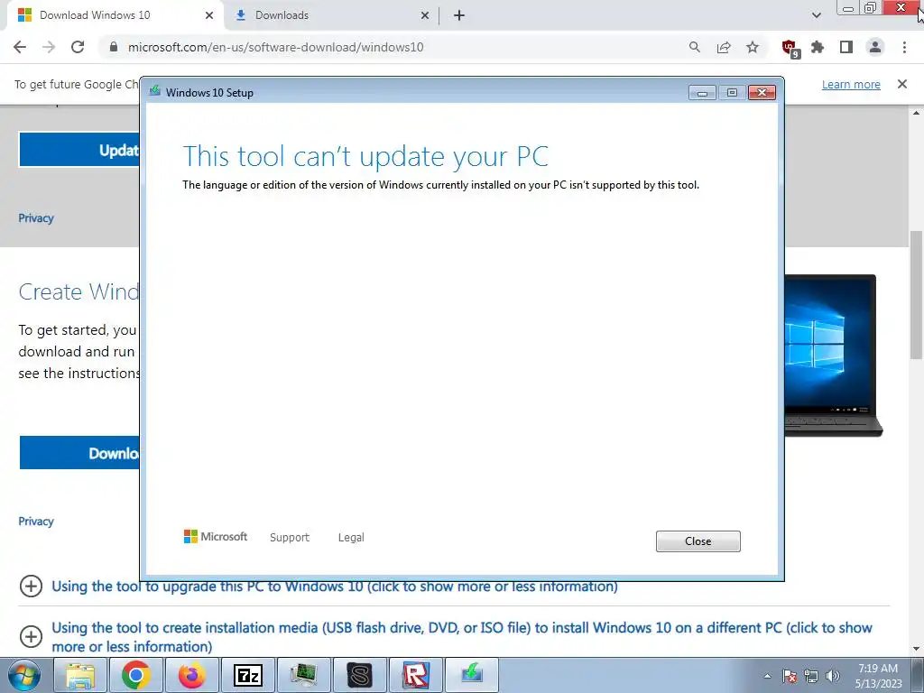Bookmark this page with the star icon
Viewport: 924px width, 693px height.
(753, 47)
